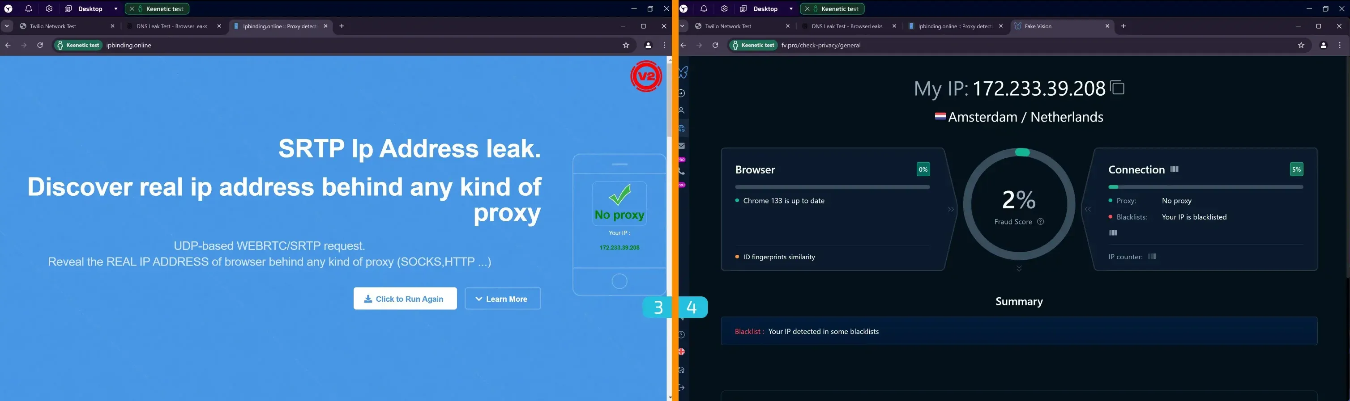Expand details with chevron below Fraud Score gauge

[x=1019, y=269]
